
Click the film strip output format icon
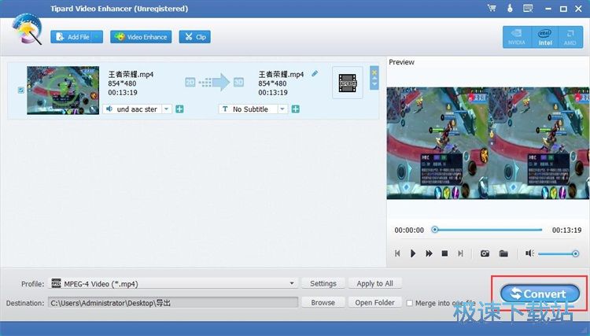347,83
